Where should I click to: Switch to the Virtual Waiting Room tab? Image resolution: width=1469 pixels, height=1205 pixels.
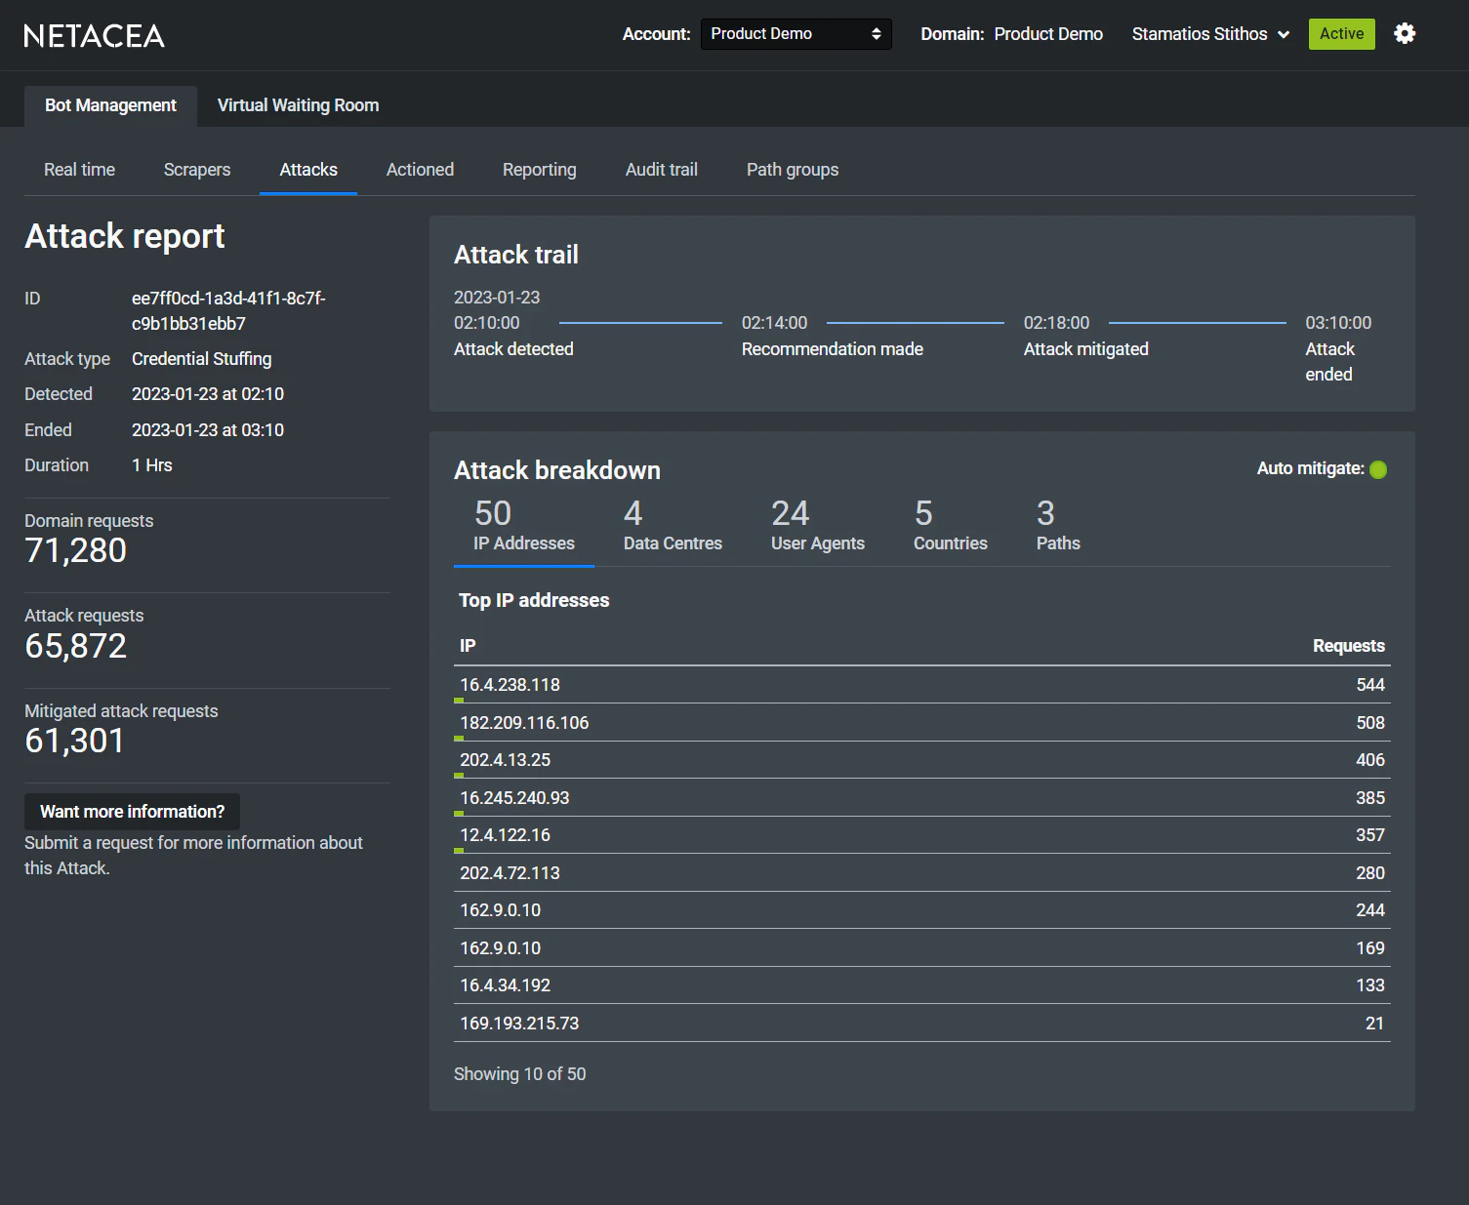click(x=297, y=105)
